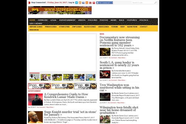
Task: Click the Facebook Recommend button
Action: [x=104, y=2]
